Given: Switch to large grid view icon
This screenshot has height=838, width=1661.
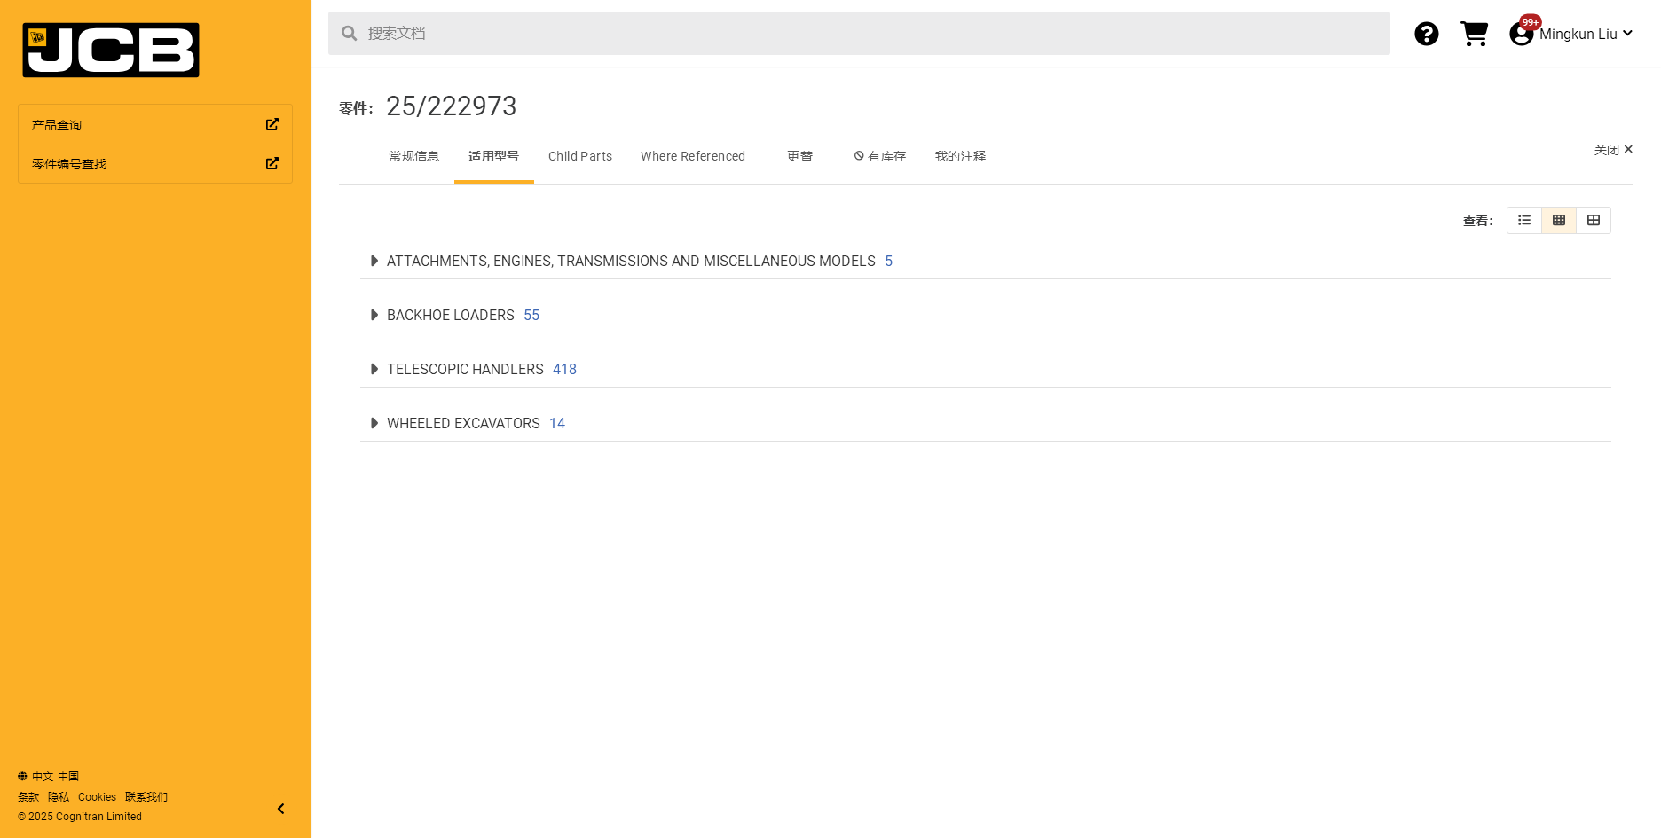Looking at the screenshot, I should click(x=1594, y=220).
